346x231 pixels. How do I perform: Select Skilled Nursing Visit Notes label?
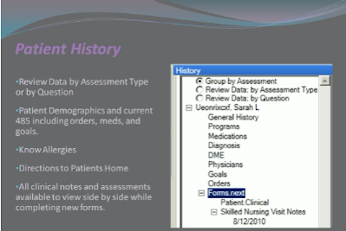263,211
